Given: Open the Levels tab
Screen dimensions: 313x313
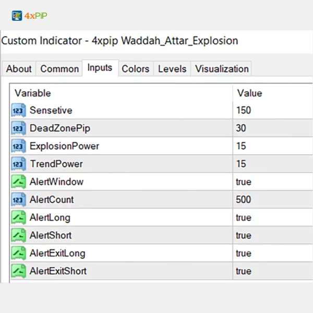Looking at the screenshot, I should [x=172, y=69].
